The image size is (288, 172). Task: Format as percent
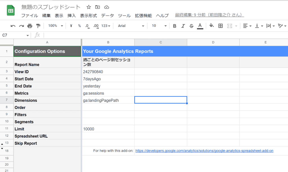pos(79,26)
